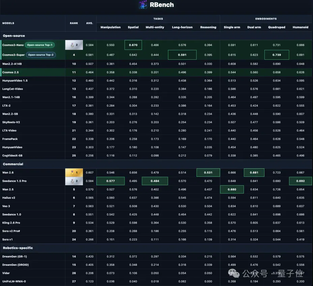The height and width of the screenshot is (286, 313).
Task: Click the Open-source Top-2 badge
Action: (x=41, y=55)
